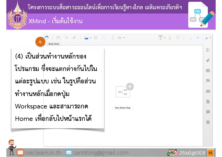The image size is (222, 157).
Task: Click the Save floppy disk icon
Action: (x=59, y=38)
